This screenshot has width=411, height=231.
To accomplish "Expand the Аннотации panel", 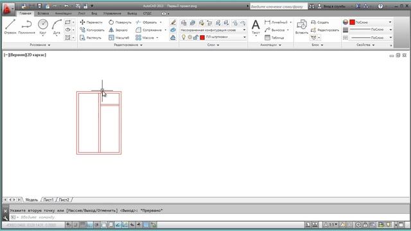I will tap(270, 45).
